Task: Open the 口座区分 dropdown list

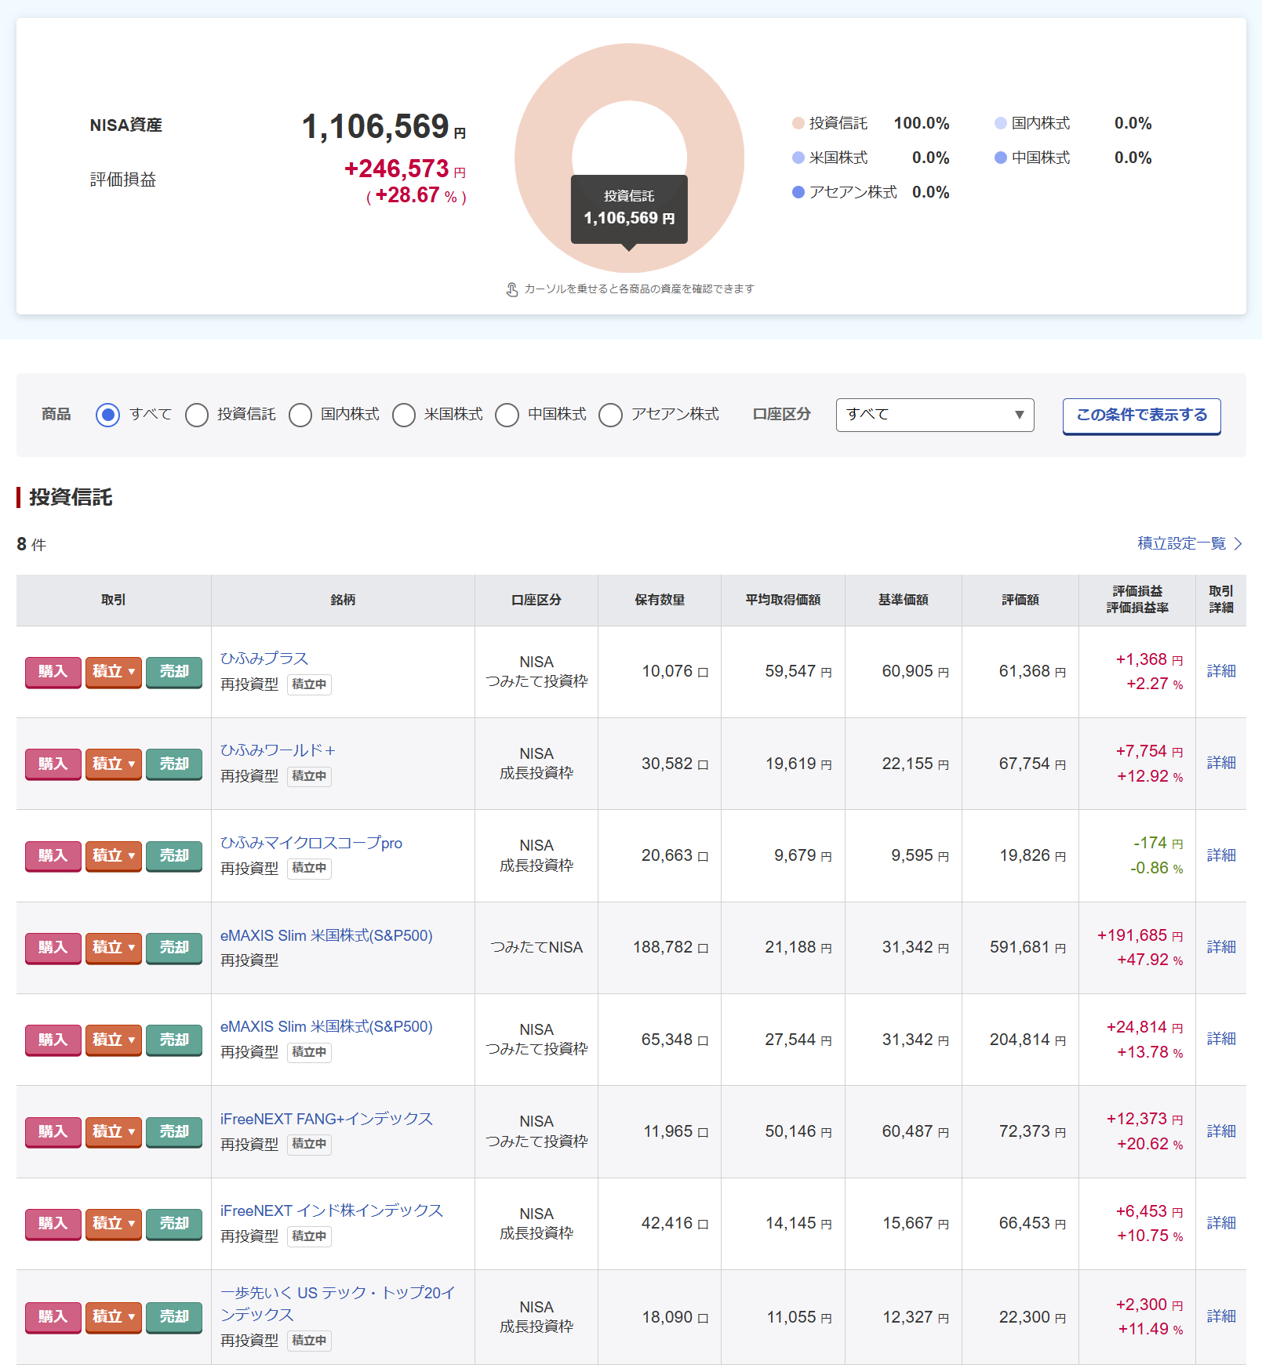Action: pyautogui.click(x=934, y=415)
